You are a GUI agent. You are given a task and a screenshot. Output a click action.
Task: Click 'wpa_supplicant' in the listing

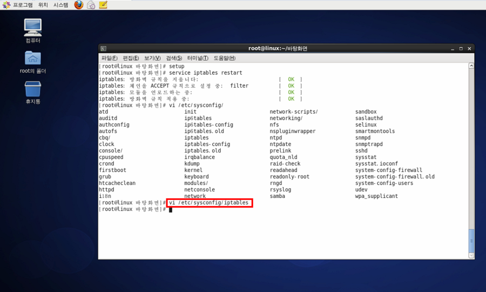(376, 196)
